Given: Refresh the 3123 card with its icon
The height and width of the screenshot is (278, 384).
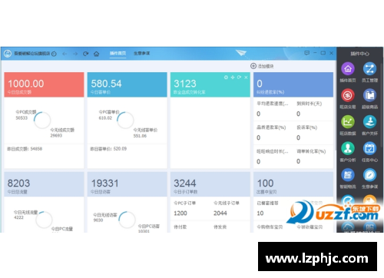Looking at the screenshot, I should pos(239,78).
